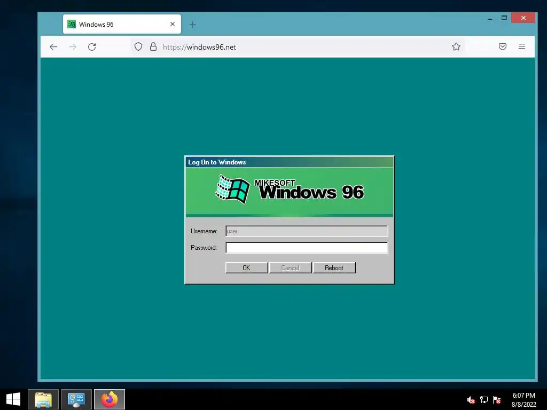Image resolution: width=547 pixels, height=410 pixels.
Task: Click the network tray icon
Action: [x=484, y=400]
